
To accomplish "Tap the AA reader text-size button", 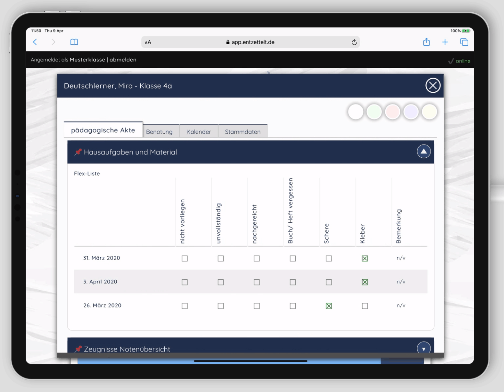I will [x=148, y=42].
